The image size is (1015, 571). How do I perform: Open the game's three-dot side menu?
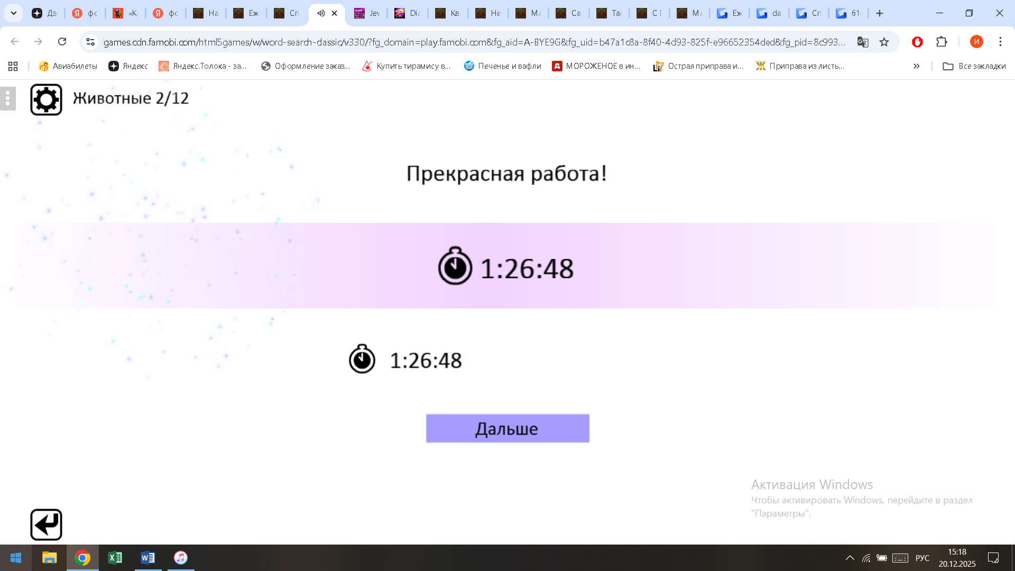tap(7, 98)
